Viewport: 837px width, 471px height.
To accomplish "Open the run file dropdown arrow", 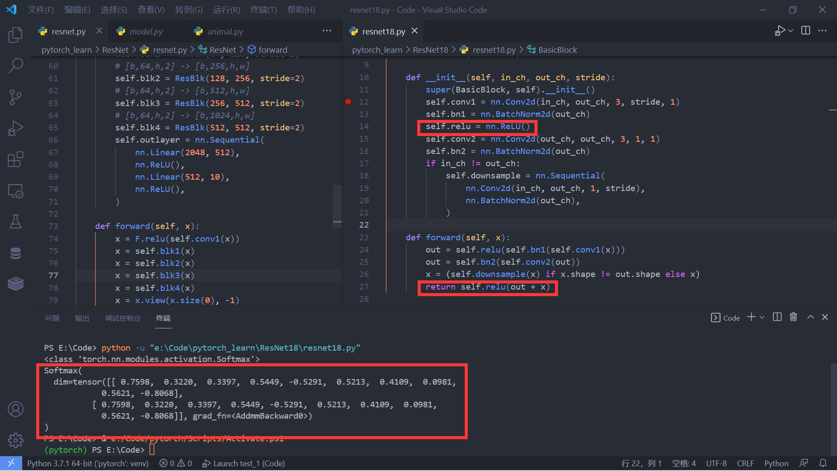I will click(x=791, y=31).
